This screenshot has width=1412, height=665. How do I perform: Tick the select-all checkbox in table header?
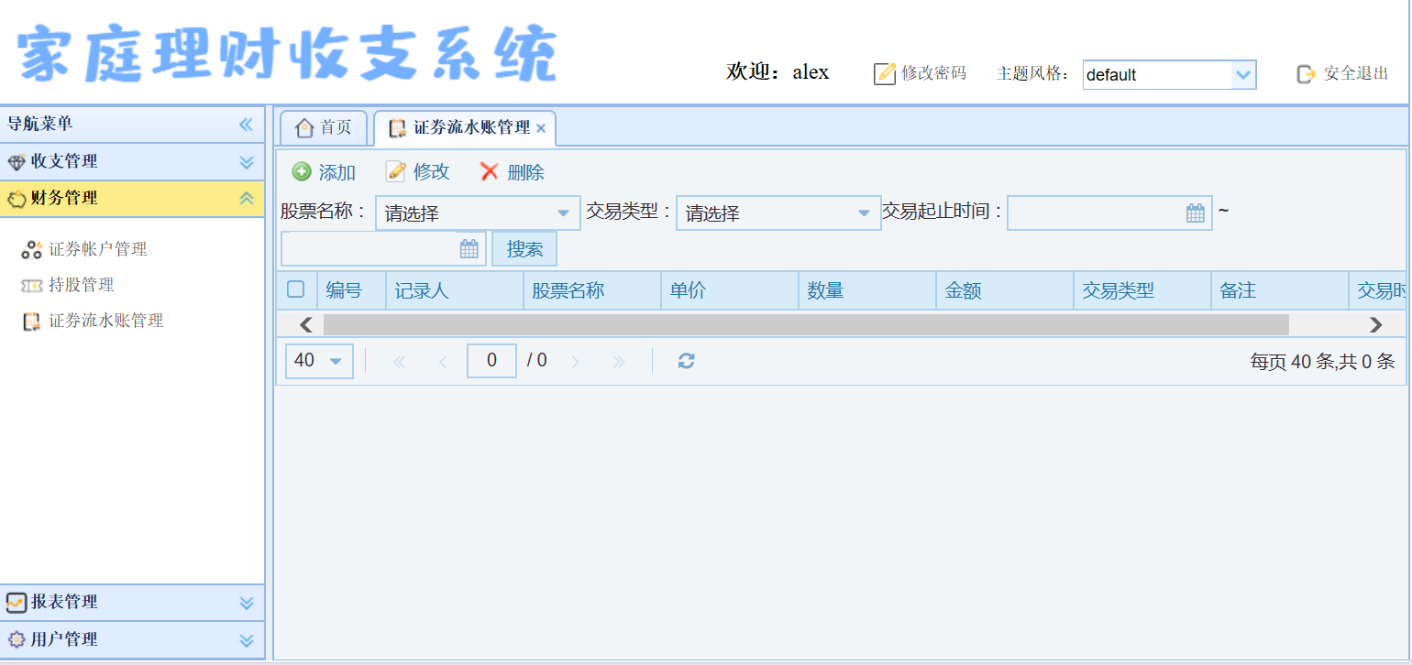click(x=295, y=289)
